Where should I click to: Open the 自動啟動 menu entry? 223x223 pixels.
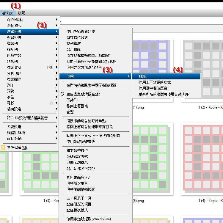tap(30, 139)
